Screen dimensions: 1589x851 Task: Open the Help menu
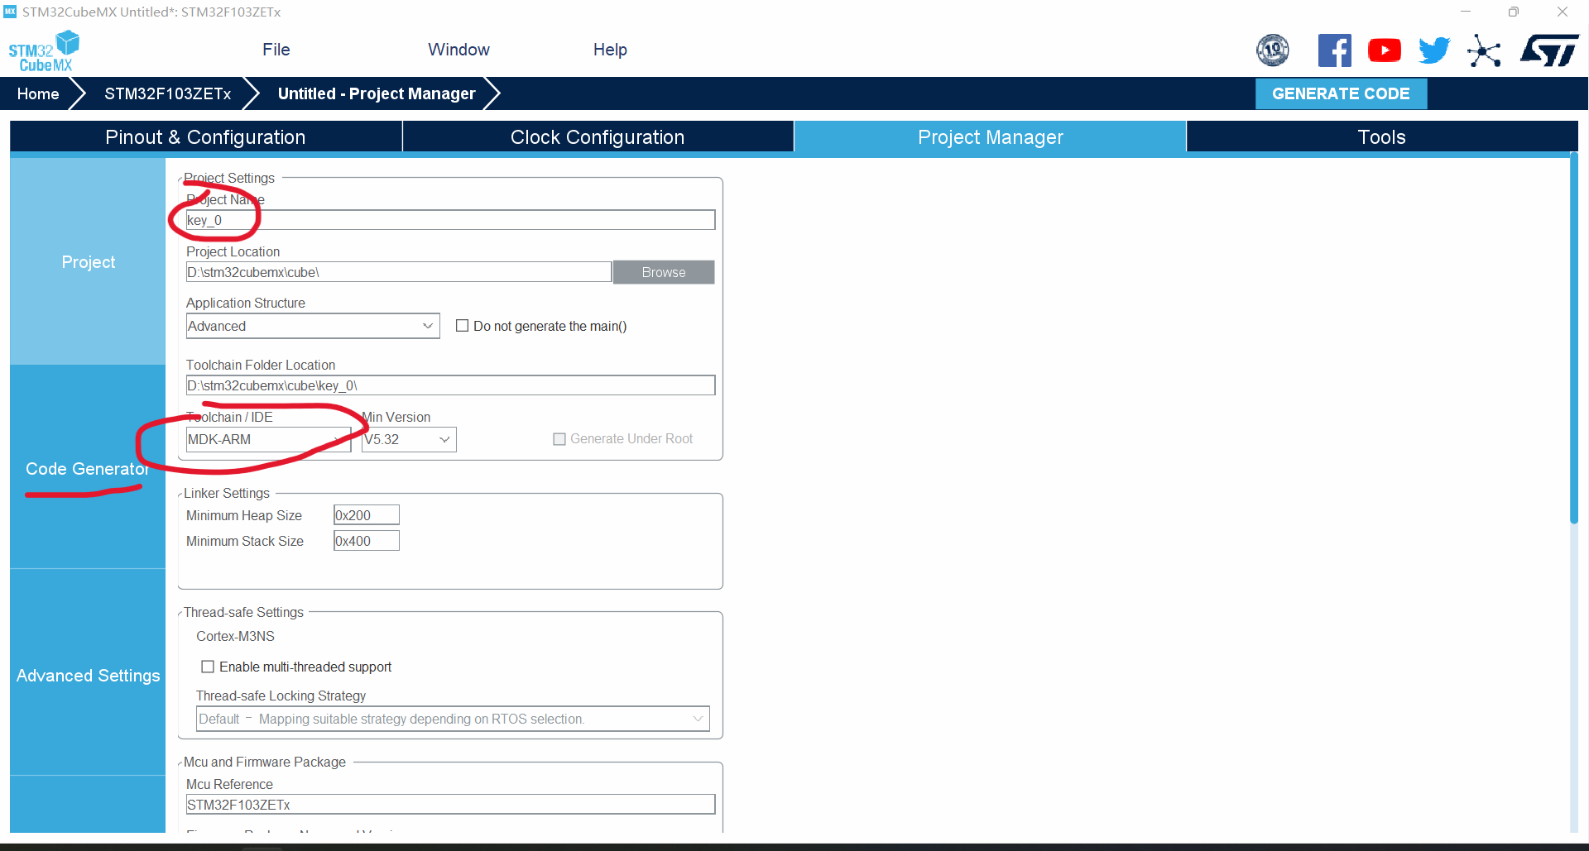pos(610,50)
